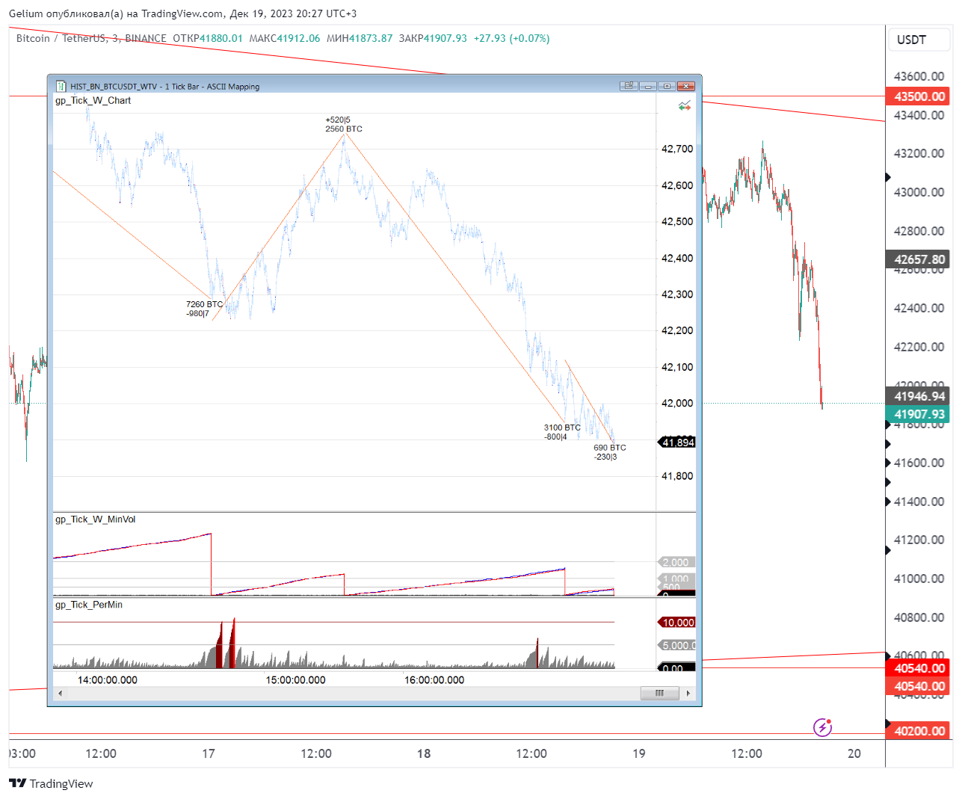Viewport: 962px width, 799px height.
Task: Click the '2560 BTC' peak annotation
Action: (x=344, y=129)
